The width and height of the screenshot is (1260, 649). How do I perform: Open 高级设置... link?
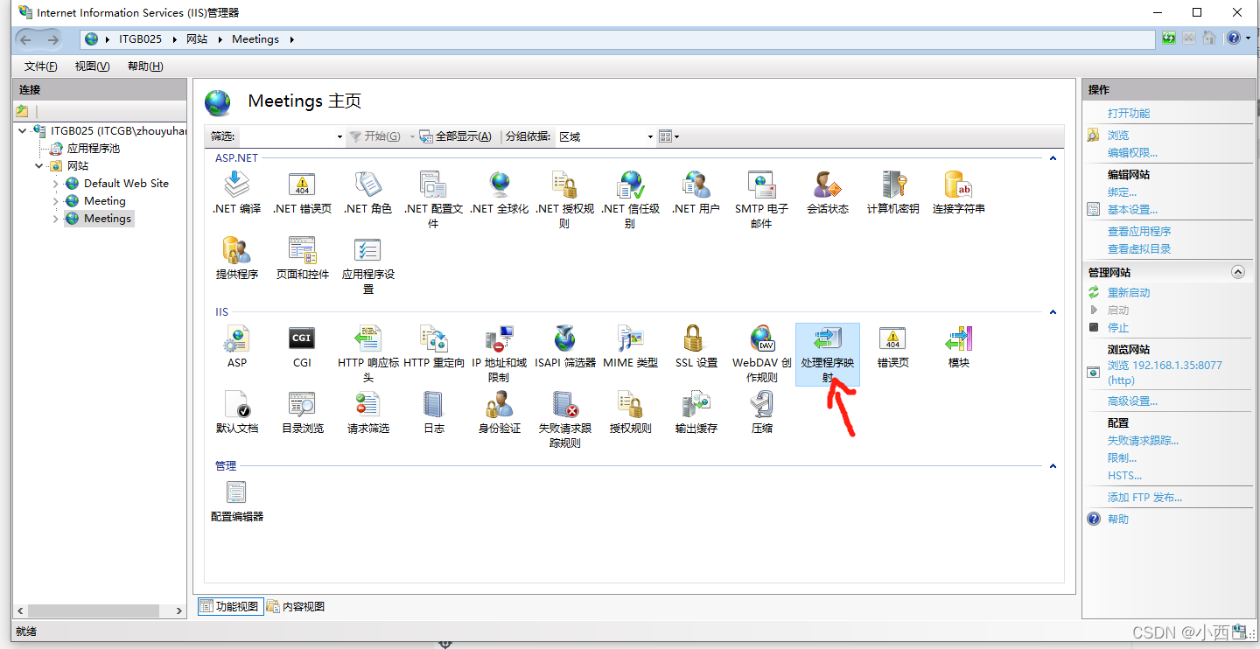point(1132,401)
